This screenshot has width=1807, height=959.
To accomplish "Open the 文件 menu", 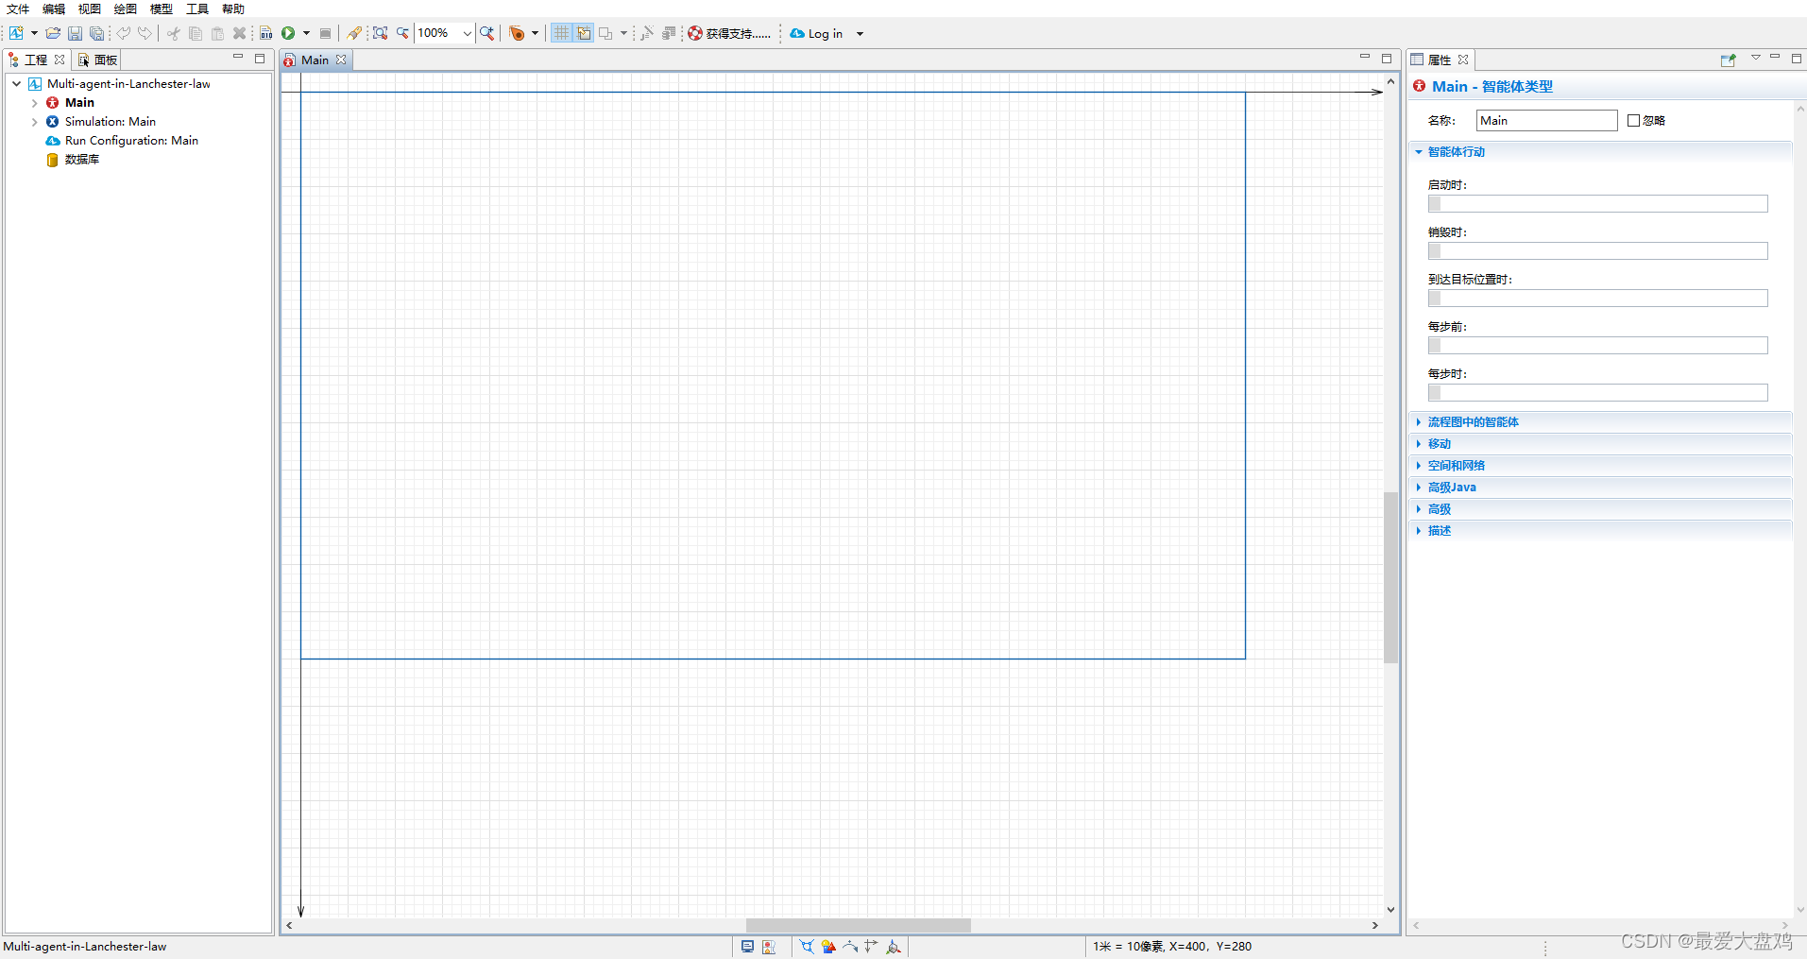I will tap(18, 9).
